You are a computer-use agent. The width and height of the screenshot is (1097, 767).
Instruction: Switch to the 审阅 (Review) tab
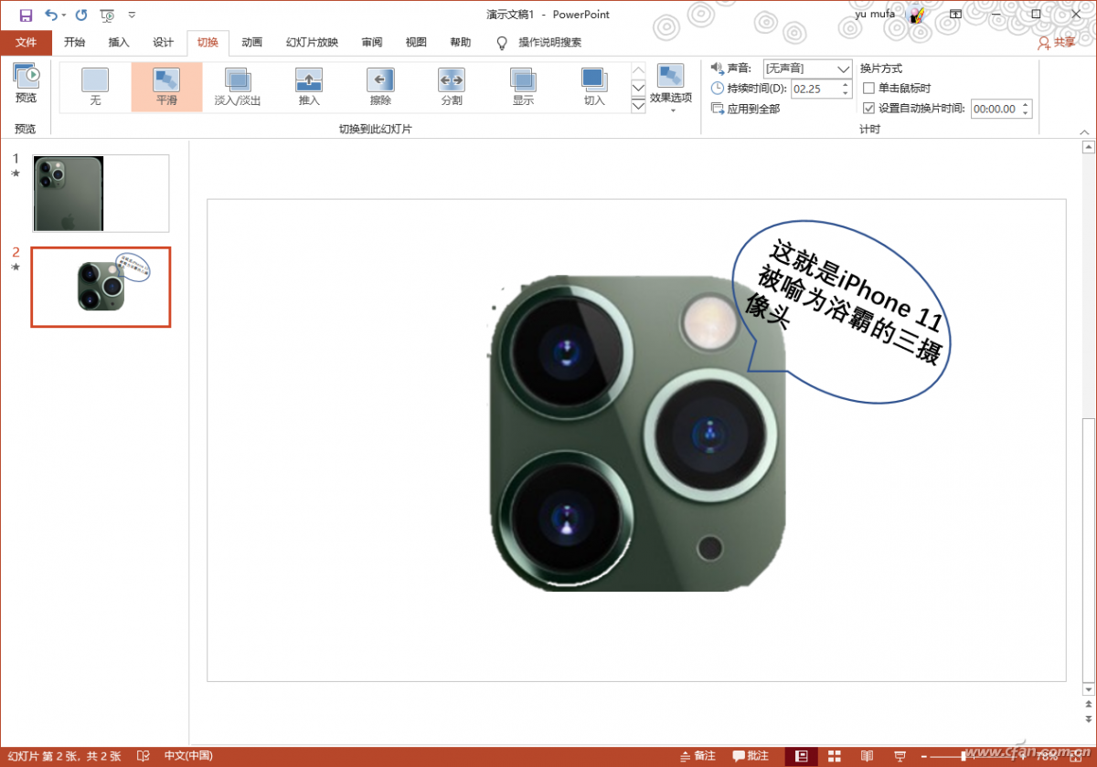click(x=372, y=42)
